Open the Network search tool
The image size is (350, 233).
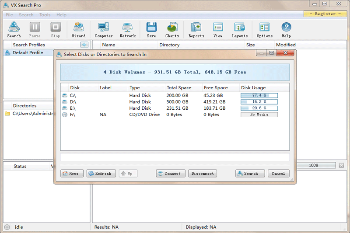click(128, 30)
